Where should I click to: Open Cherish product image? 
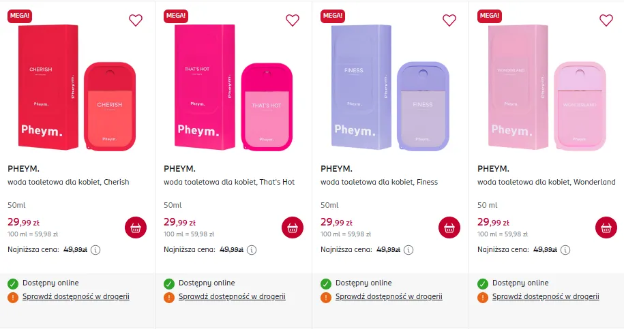pyautogui.click(x=77, y=87)
